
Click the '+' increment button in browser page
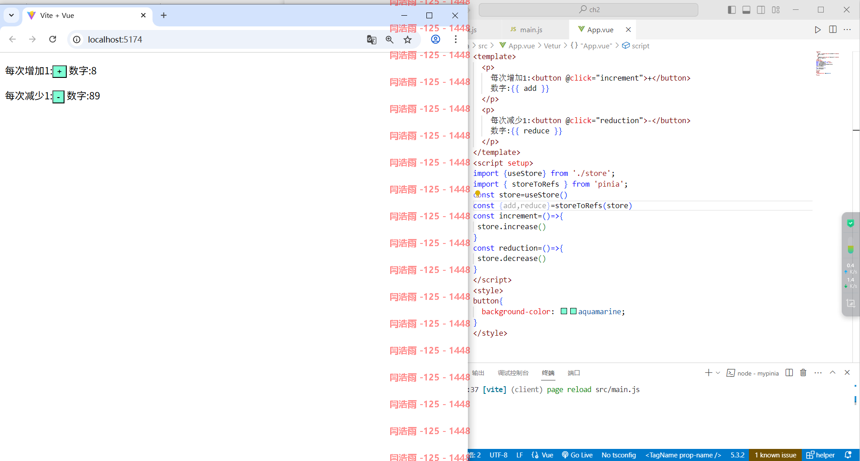(60, 72)
